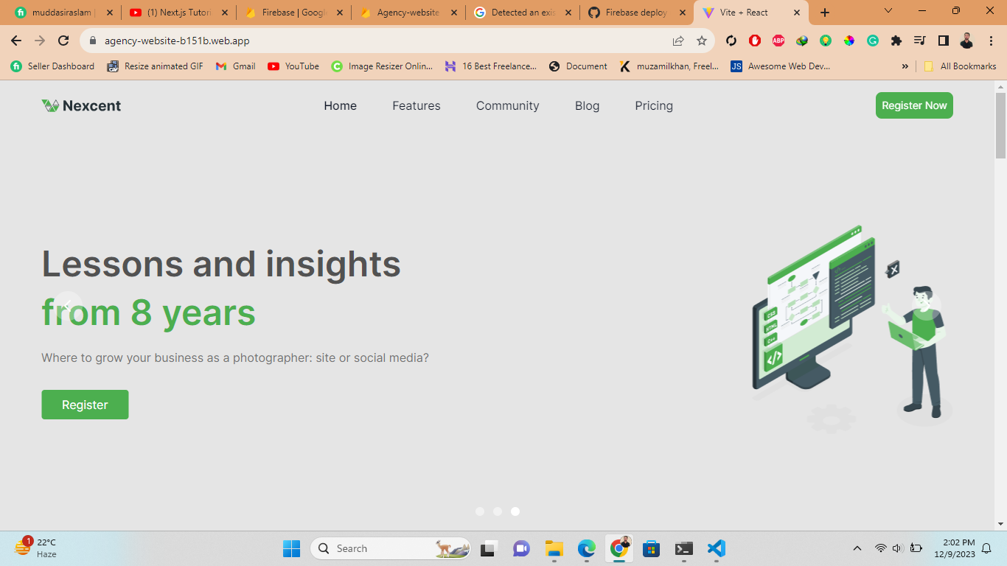Open the Features navigation link
Viewport: 1007px width, 566px height.
click(x=416, y=105)
